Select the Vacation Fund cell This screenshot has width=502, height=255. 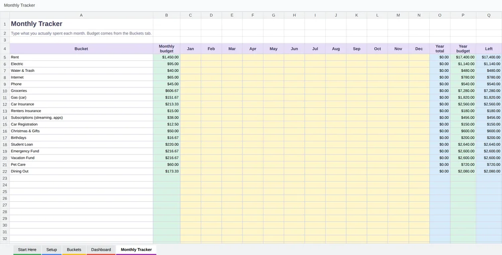[x=81, y=158]
